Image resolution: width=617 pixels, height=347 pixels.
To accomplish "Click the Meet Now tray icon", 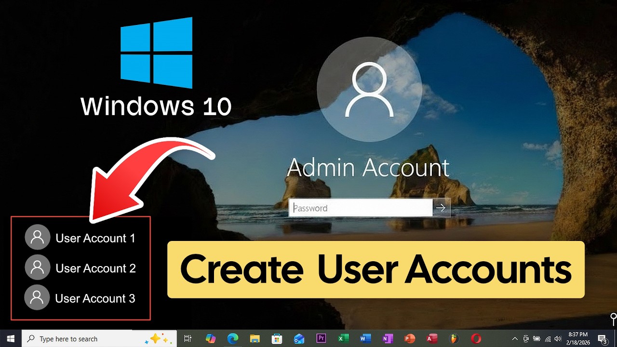I will 526,339.
